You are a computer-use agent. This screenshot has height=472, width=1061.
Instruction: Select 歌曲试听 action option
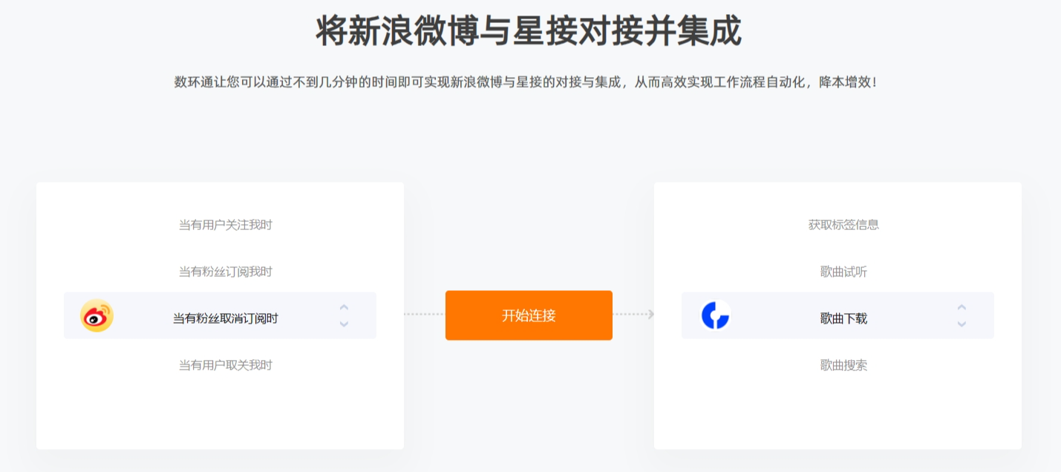(843, 272)
